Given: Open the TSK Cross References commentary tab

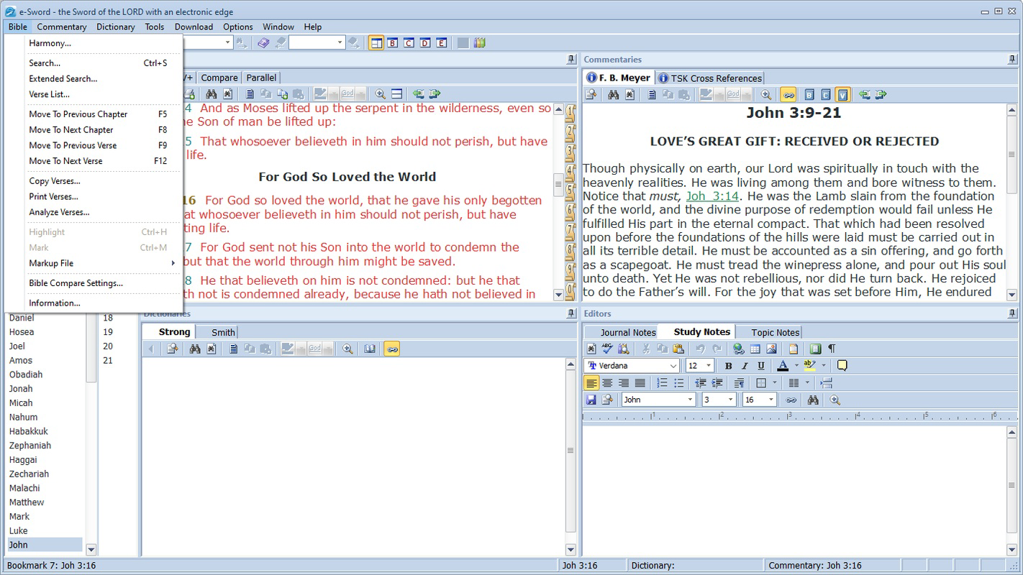Looking at the screenshot, I should click(709, 78).
